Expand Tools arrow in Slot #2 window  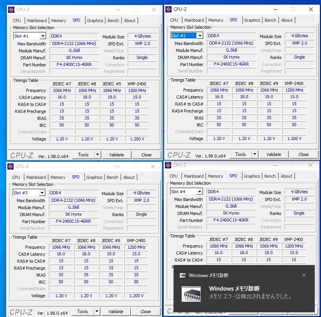[x=255, y=154]
